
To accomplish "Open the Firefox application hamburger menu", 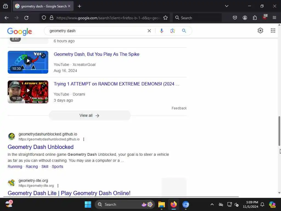I will (x=274, y=18).
